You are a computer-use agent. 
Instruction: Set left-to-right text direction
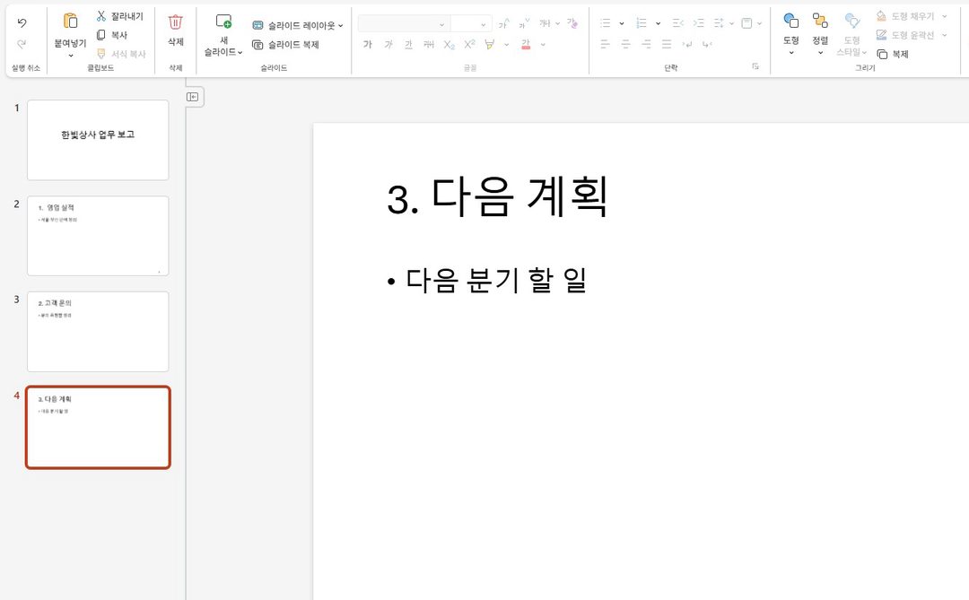[686, 45]
